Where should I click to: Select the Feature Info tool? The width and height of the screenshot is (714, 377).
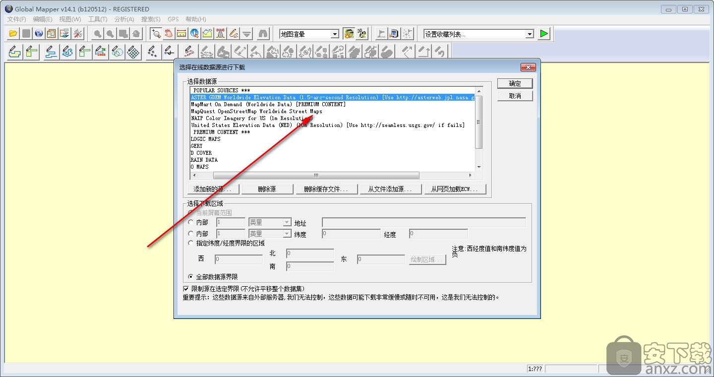pyautogui.click(x=195, y=34)
